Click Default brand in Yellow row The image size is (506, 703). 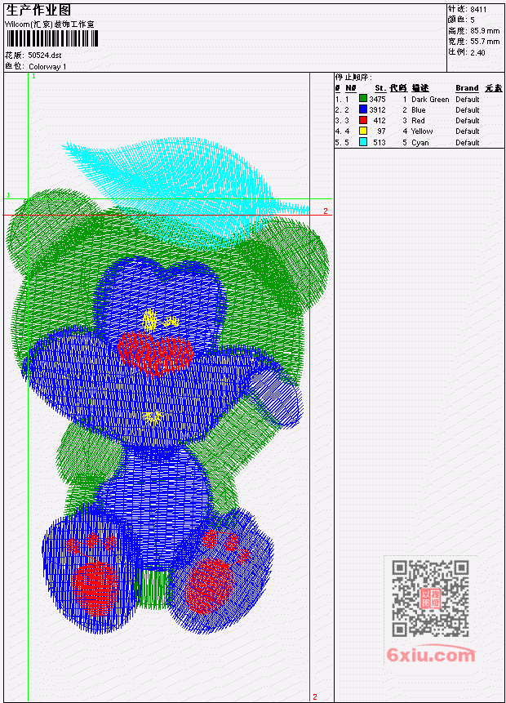pos(468,131)
